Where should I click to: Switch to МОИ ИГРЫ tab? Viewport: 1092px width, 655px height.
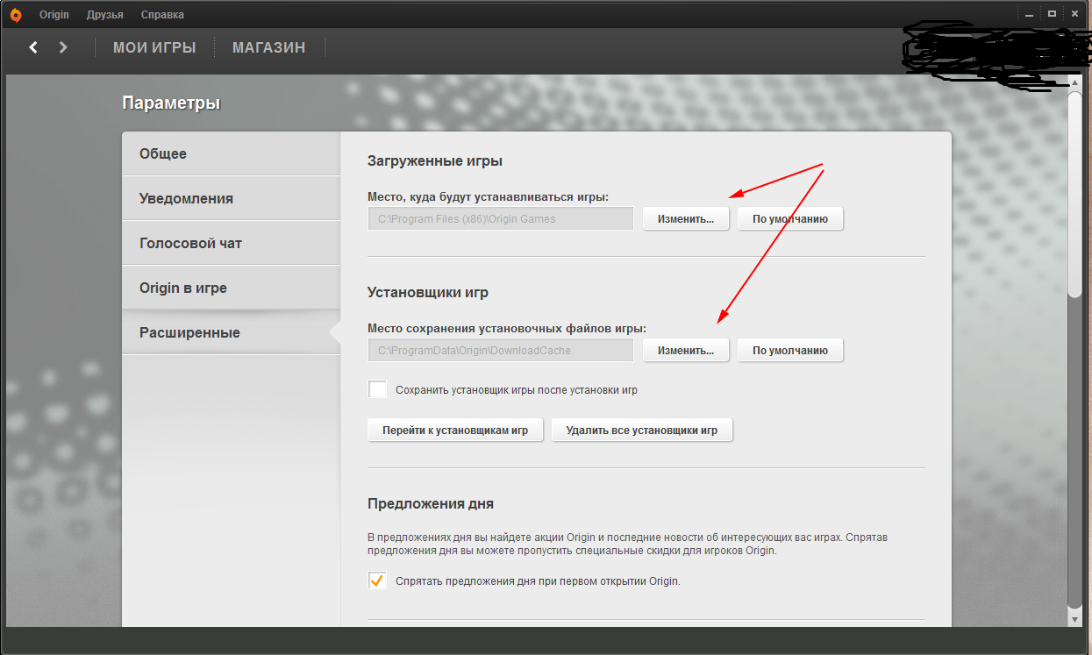(x=154, y=47)
